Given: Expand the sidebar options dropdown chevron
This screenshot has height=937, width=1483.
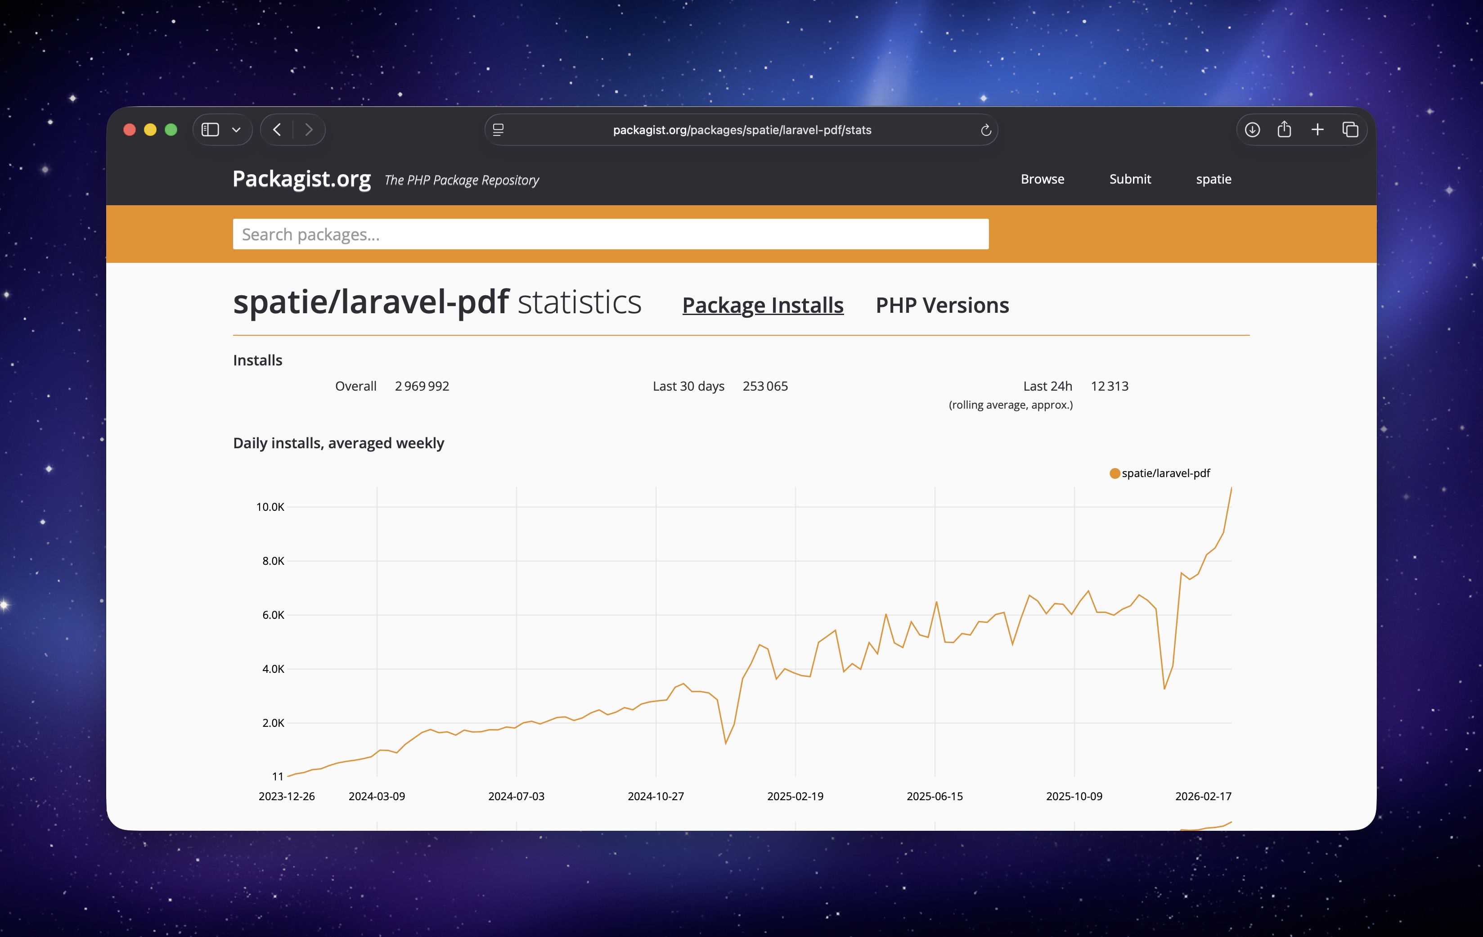Looking at the screenshot, I should tap(236, 130).
